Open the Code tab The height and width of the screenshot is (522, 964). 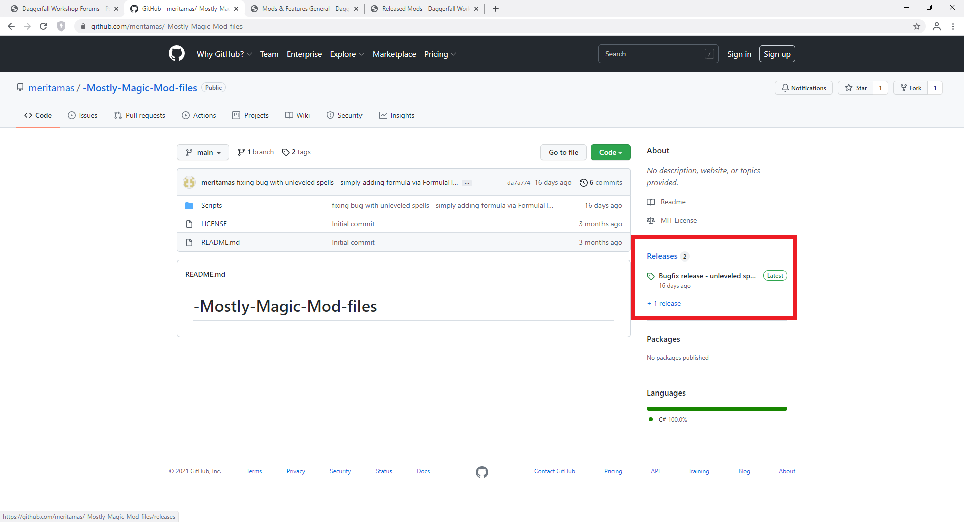click(x=38, y=115)
